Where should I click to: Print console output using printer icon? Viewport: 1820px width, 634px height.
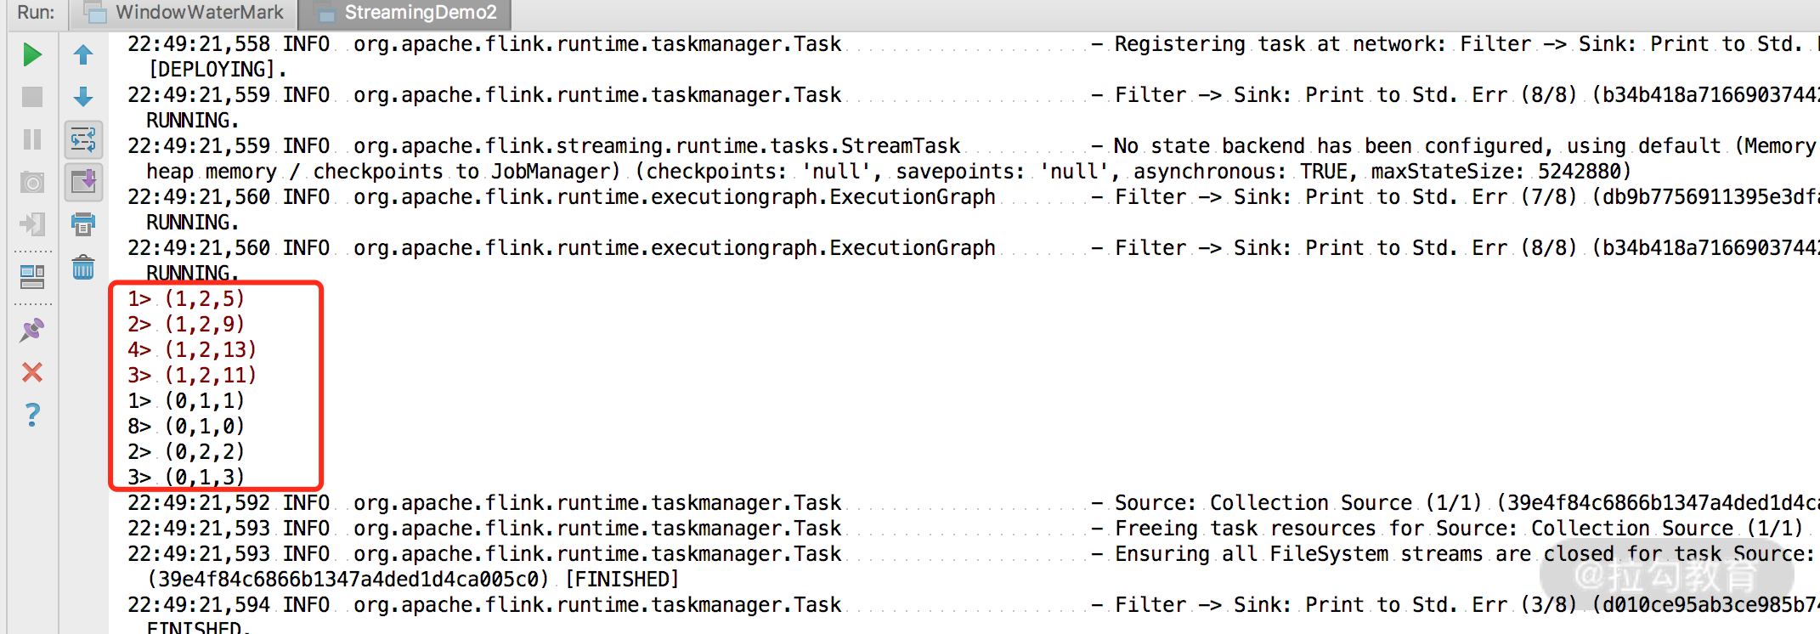pyautogui.click(x=83, y=224)
